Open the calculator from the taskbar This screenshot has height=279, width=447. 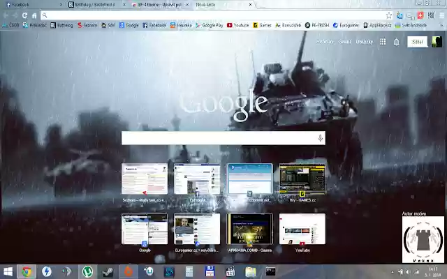[x=189, y=271]
